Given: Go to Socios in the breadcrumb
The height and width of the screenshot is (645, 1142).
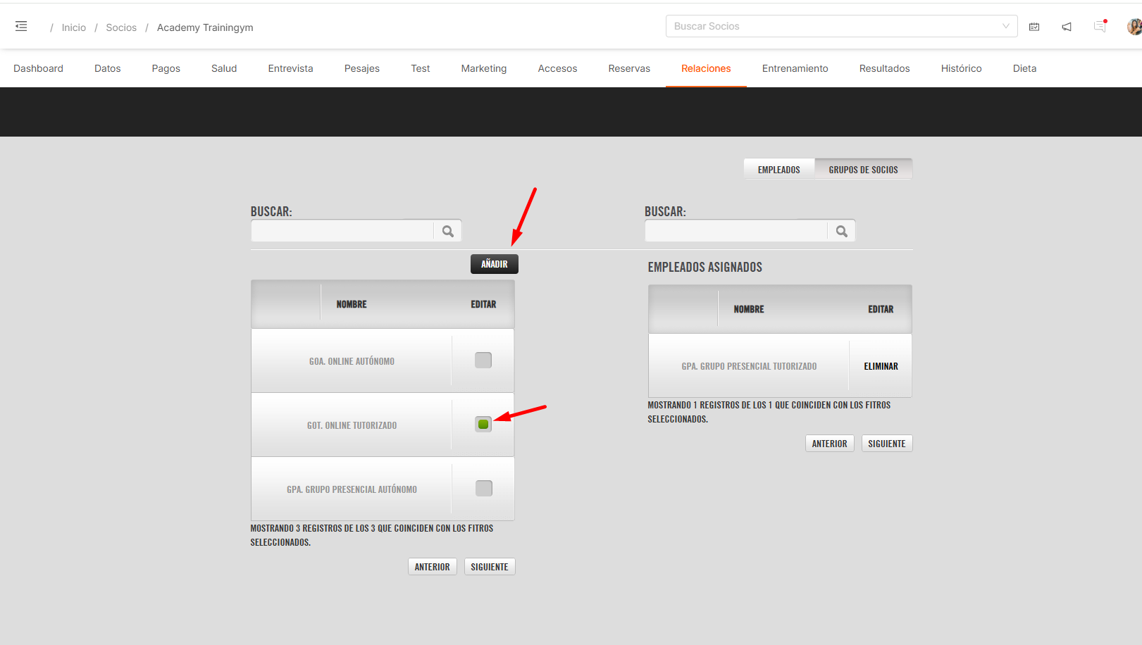Looking at the screenshot, I should click(x=121, y=27).
